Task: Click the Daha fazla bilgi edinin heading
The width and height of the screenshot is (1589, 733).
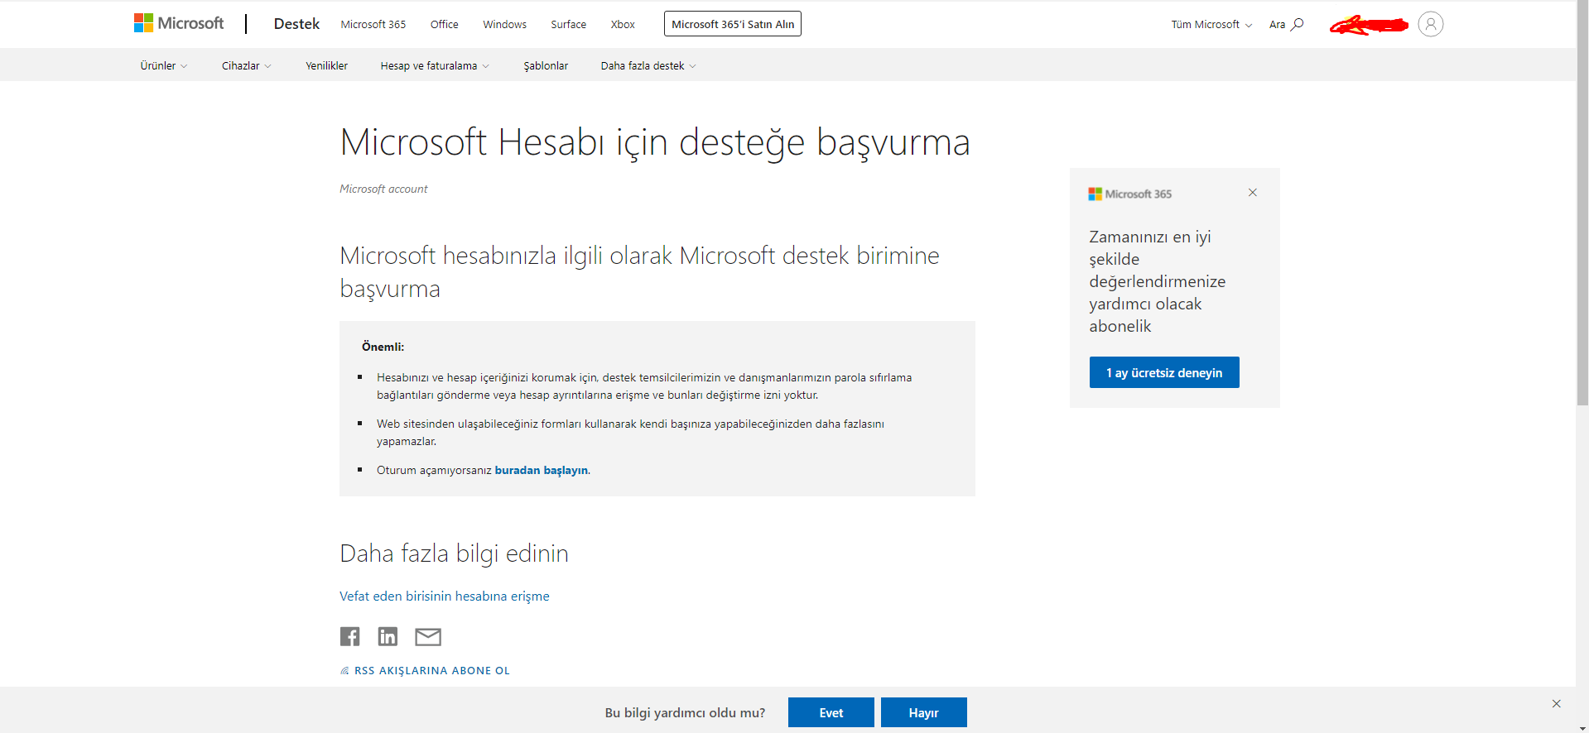Action: coord(454,553)
